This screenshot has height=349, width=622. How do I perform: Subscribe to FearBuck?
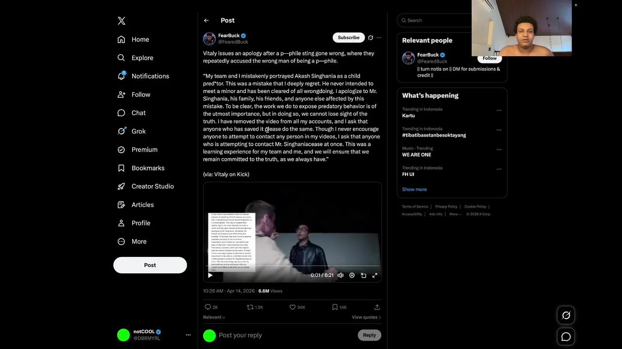point(348,37)
